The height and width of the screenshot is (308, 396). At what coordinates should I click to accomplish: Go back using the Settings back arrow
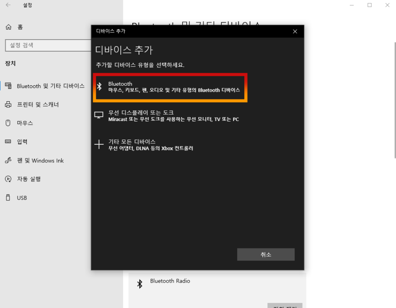coord(8,5)
